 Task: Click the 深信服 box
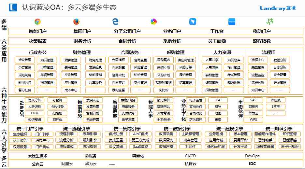[x=276, y=100]
